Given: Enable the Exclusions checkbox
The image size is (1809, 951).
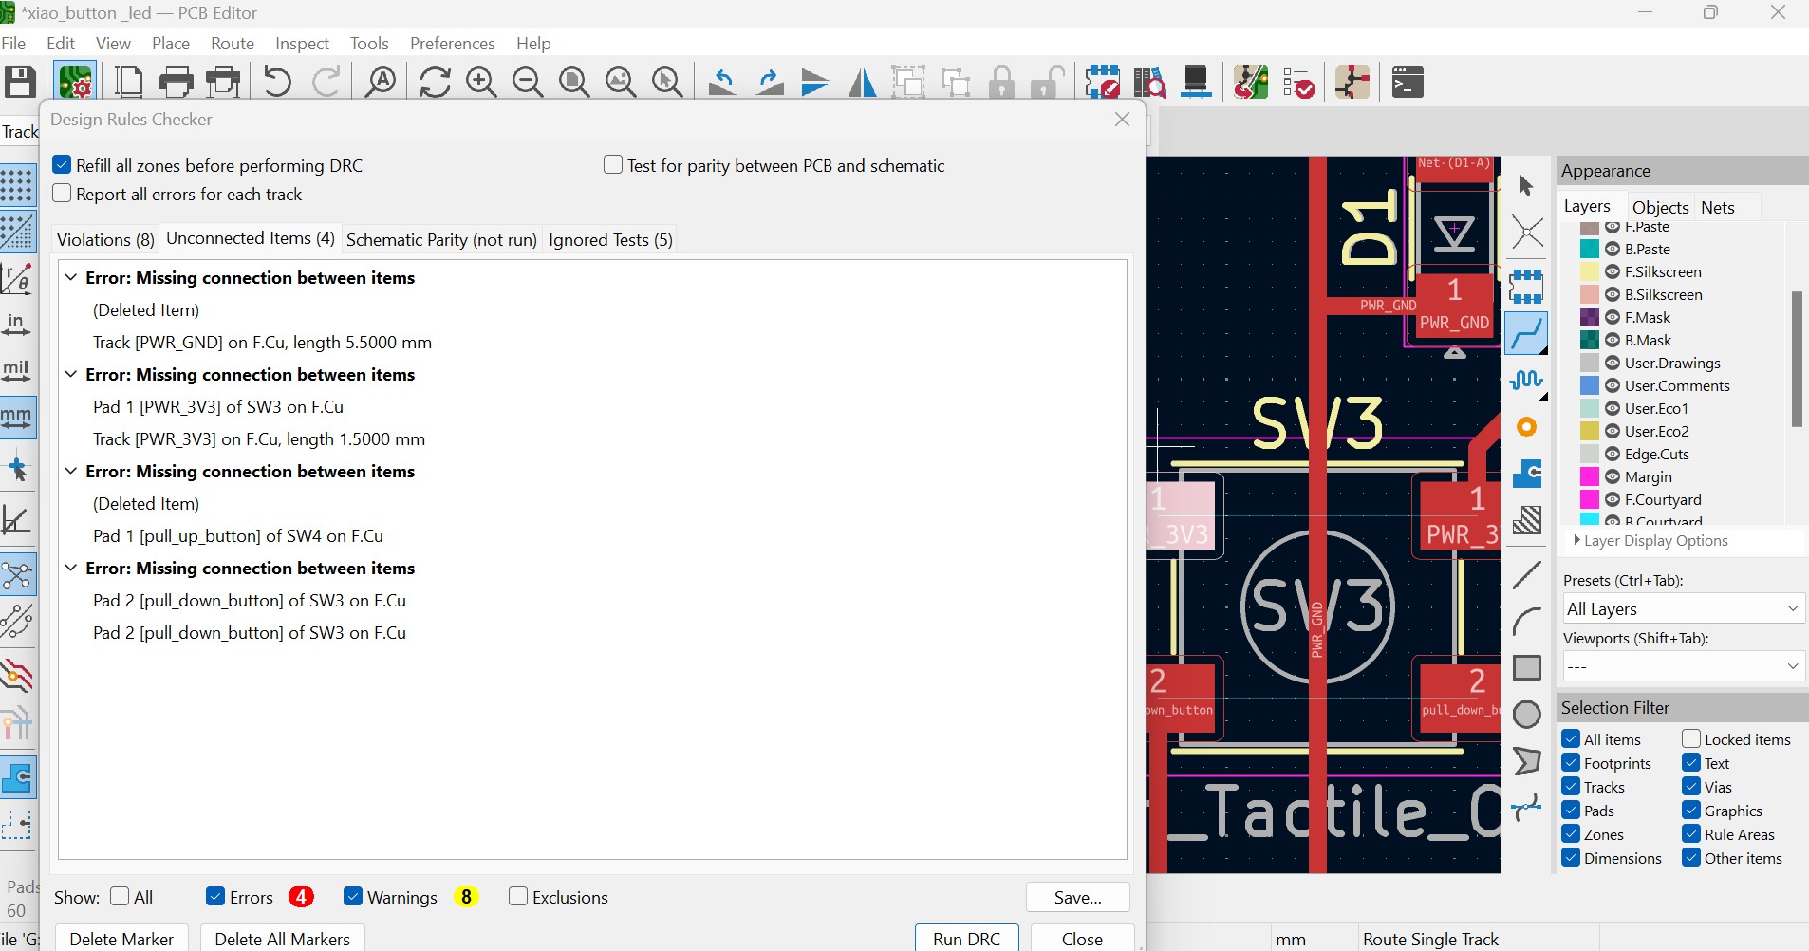Looking at the screenshot, I should (518, 897).
